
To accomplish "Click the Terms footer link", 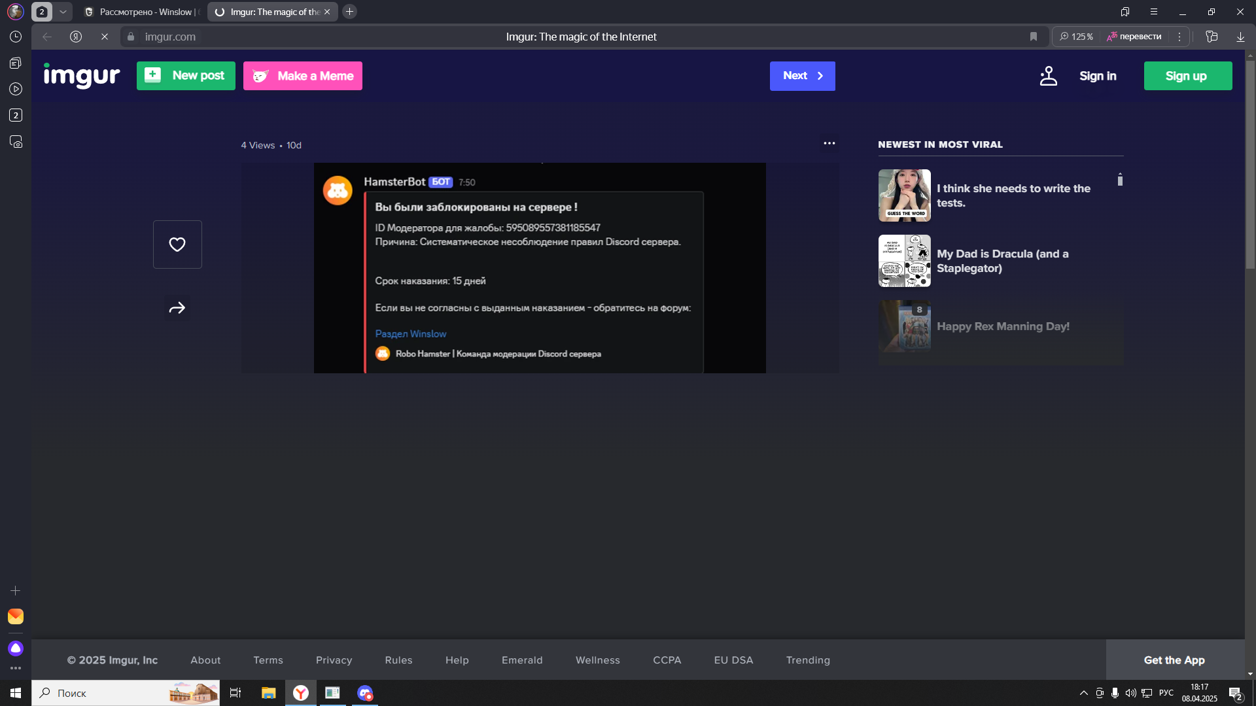I will tap(268, 660).
